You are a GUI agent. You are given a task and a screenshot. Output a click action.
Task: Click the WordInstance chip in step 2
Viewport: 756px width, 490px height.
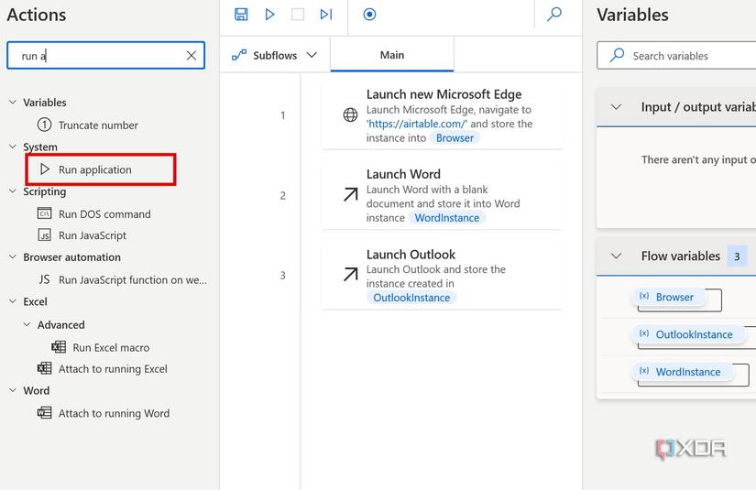[447, 218]
